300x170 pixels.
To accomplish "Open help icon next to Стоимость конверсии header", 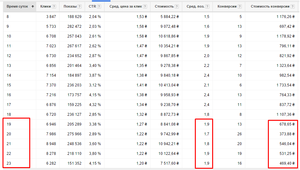I will point(292,7).
